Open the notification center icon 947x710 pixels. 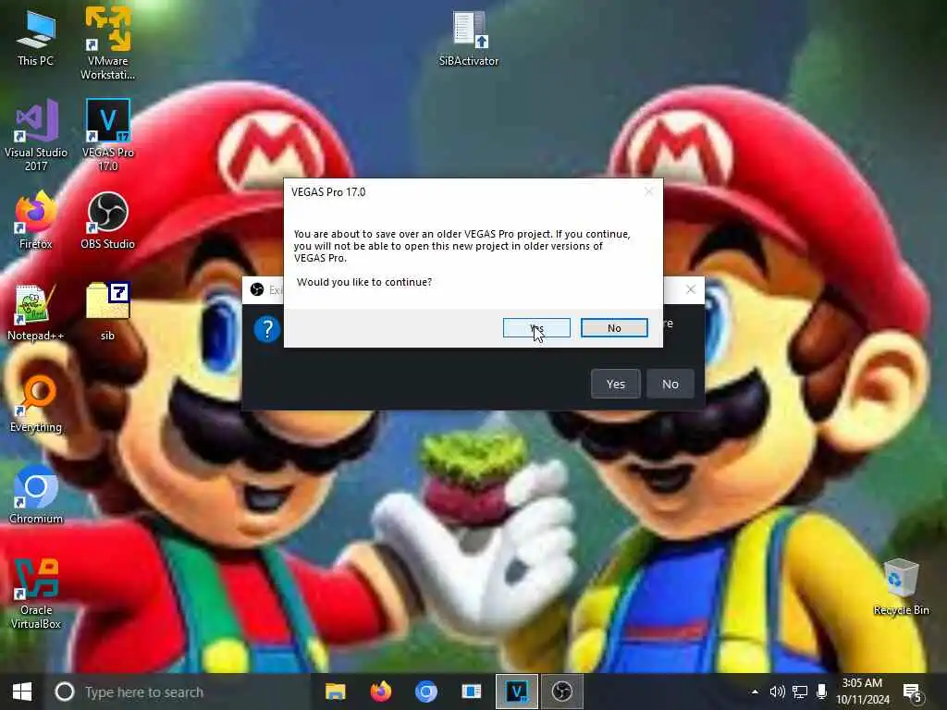(x=912, y=693)
